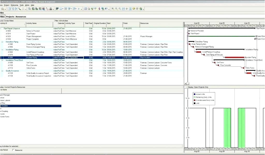The width and height of the screenshot is (265, 155).
Task: Open the Enterprise menu
Action: pos(14,5)
